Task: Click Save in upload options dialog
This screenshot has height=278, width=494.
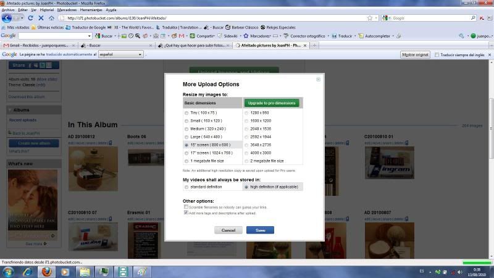Action: tap(260, 230)
